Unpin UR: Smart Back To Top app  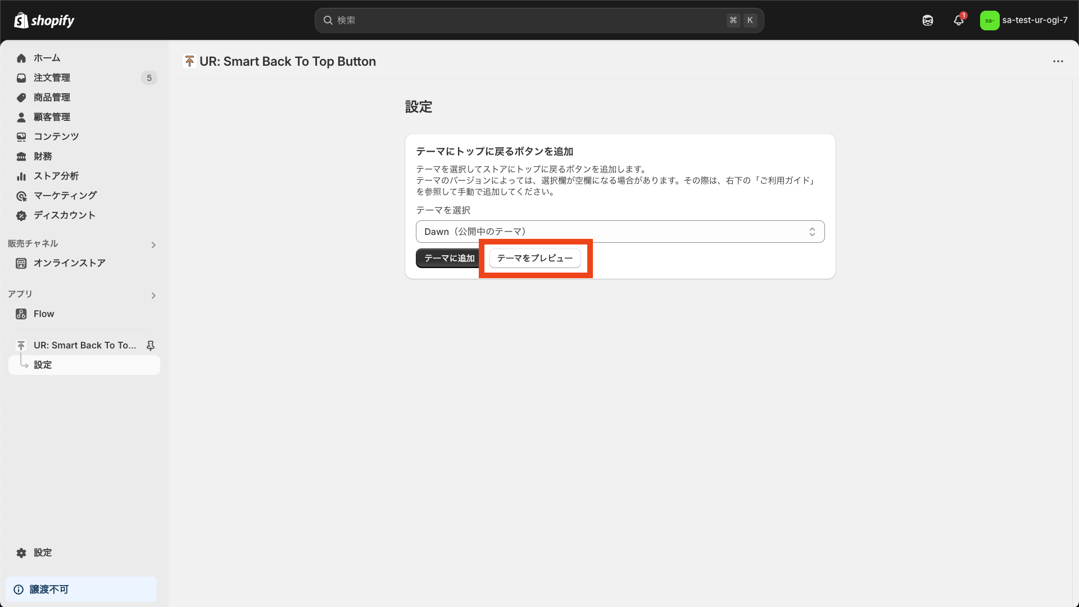151,346
